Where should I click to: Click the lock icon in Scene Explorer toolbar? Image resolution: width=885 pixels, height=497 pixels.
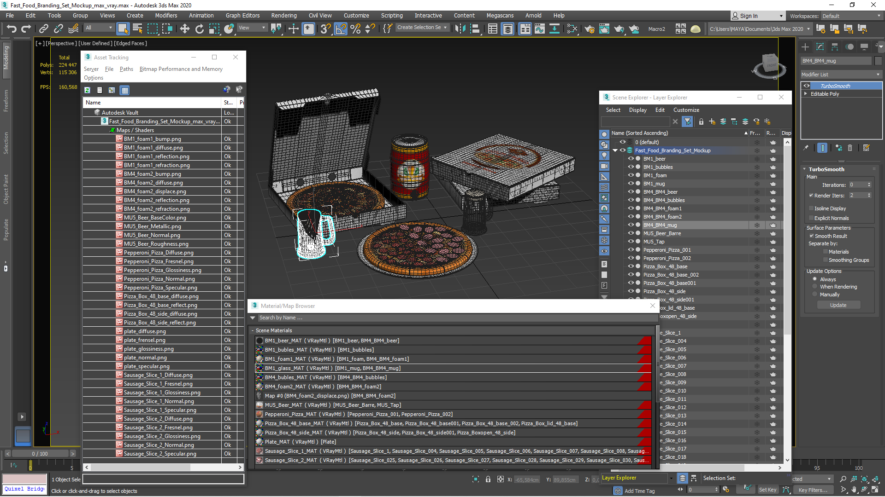[x=701, y=121]
